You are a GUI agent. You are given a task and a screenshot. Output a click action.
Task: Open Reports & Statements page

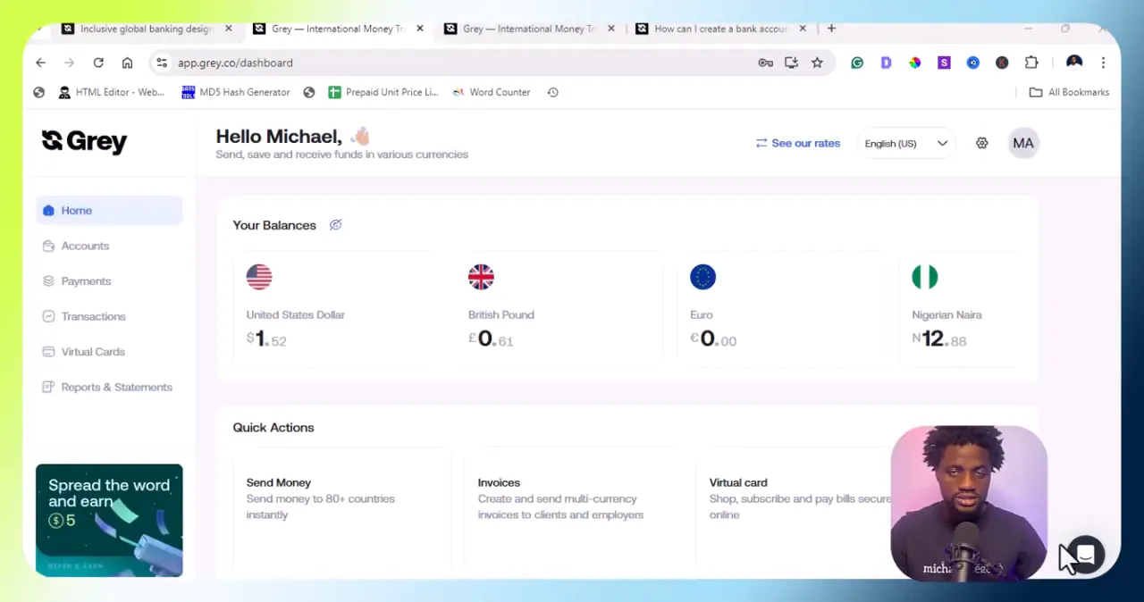pos(116,387)
